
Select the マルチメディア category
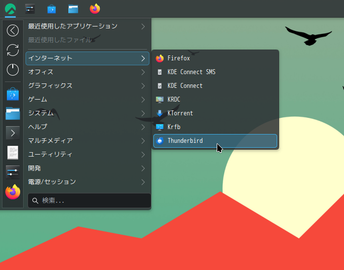pyautogui.click(x=87, y=141)
